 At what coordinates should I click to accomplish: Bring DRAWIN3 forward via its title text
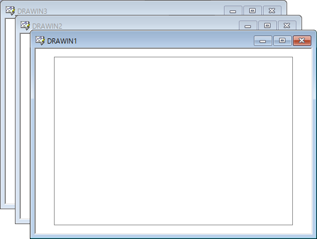click(x=32, y=11)
